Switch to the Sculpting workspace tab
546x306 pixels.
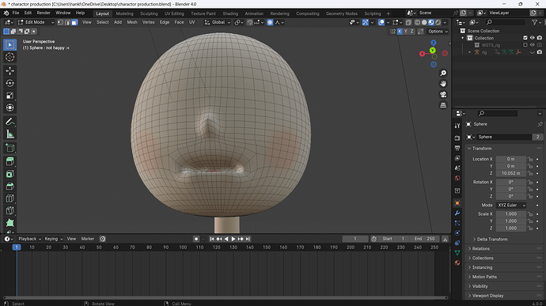[149, 13]
